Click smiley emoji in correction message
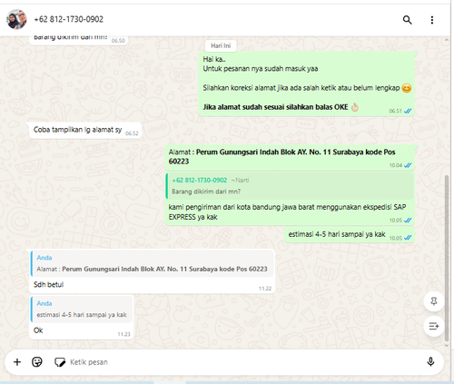Image resolution: width=454 pixels, height=384 pixels. click(407, 88)
